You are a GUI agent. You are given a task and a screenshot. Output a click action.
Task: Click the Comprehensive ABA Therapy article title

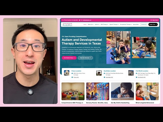pyautogui.click(x=72, y=103)
